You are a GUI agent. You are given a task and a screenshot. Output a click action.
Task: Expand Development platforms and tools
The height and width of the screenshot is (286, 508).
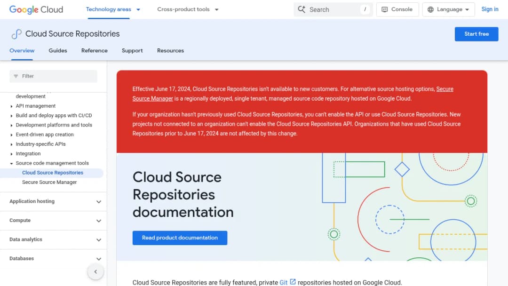(11, 125)
